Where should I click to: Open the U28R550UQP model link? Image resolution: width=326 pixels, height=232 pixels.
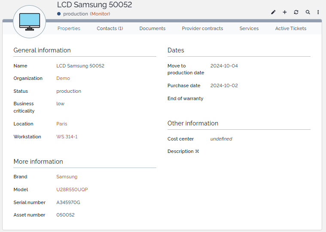click(72, 189)
